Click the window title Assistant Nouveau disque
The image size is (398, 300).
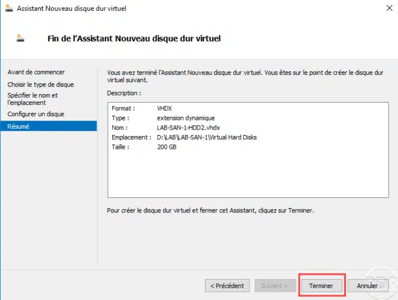[71, 8]
